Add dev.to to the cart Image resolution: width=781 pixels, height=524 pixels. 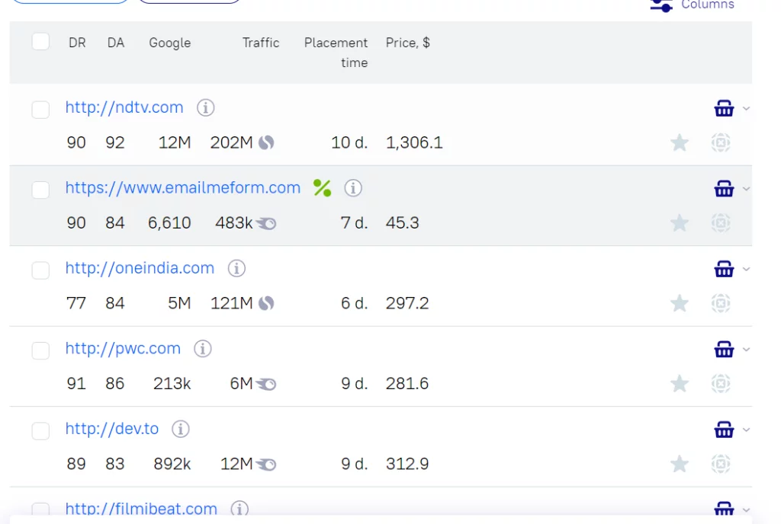[724, 430]
